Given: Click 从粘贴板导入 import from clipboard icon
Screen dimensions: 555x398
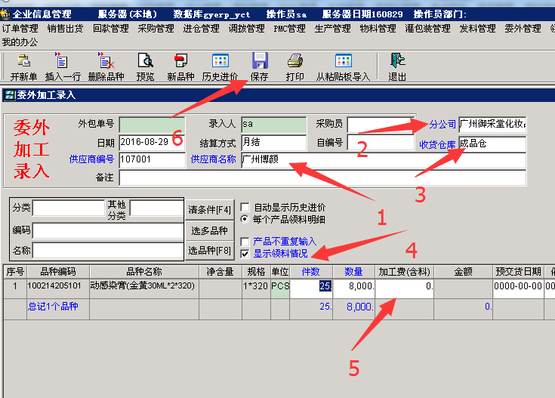Looking at the screenshot, I should 343,62.
